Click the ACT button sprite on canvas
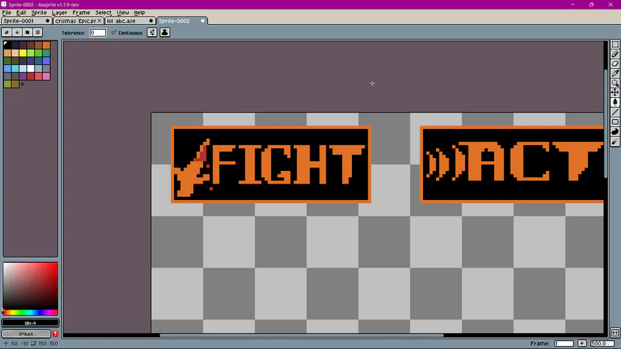Screen dimensions: 621x349 pyautogui.click(x=512, y=165)
